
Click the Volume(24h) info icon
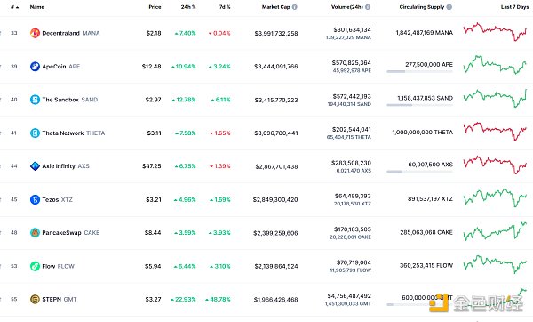pyautogui.click(x=368, y=7)
